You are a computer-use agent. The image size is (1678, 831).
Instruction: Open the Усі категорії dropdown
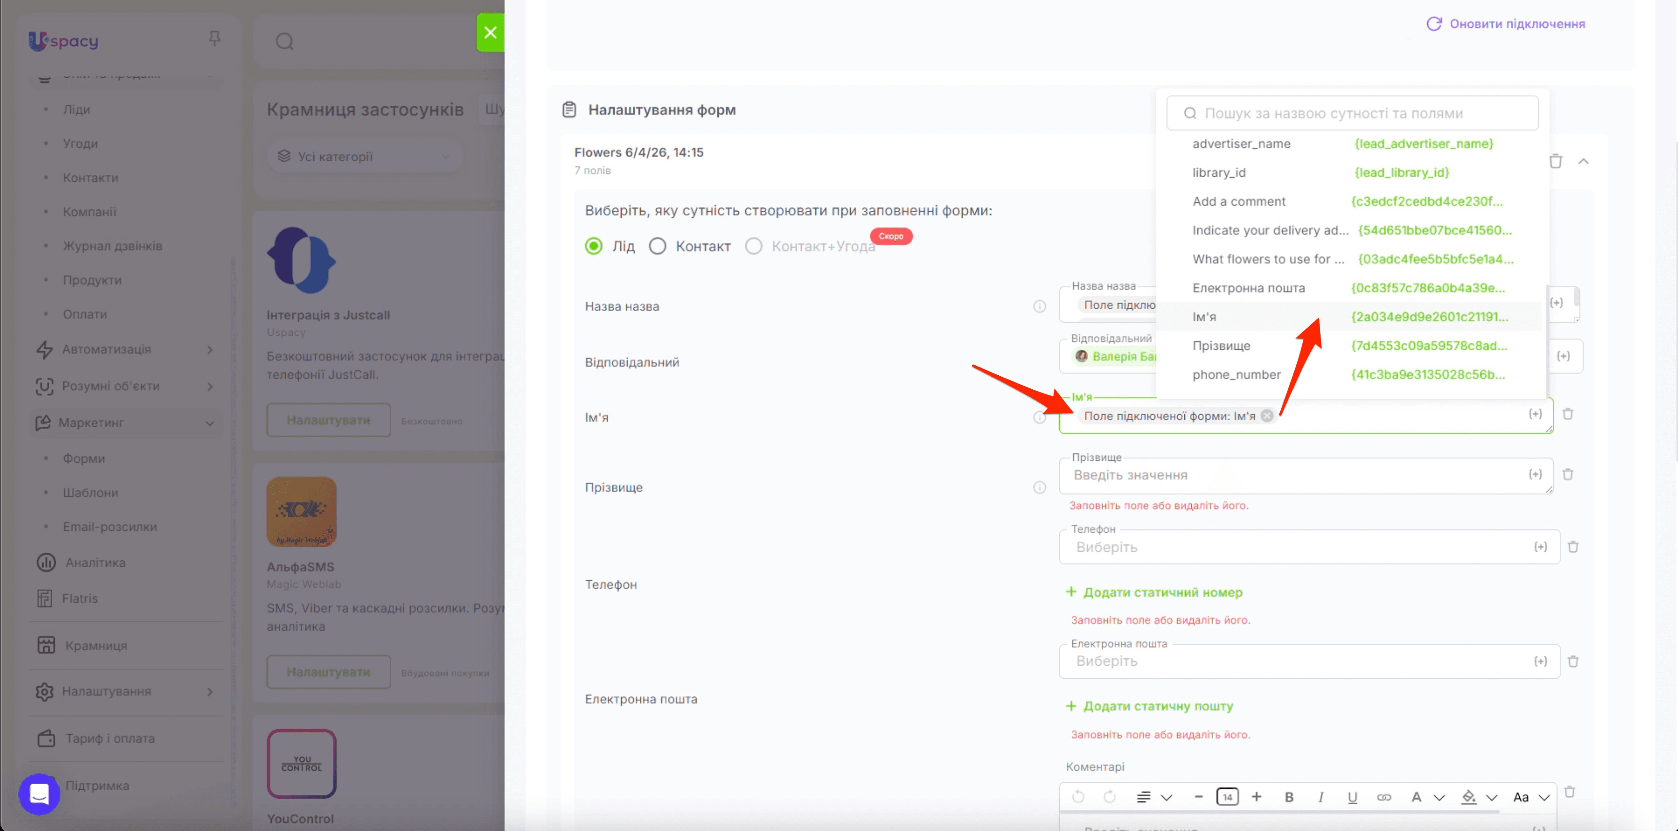[364, 157]
